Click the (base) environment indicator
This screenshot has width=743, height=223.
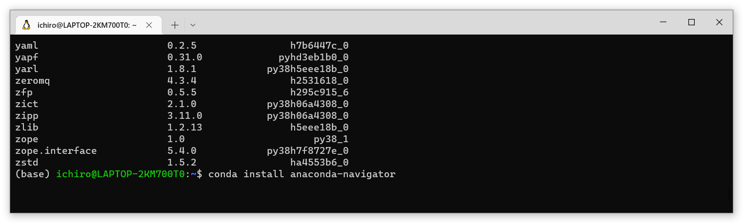pyautogui.click(x=32, y=174)
